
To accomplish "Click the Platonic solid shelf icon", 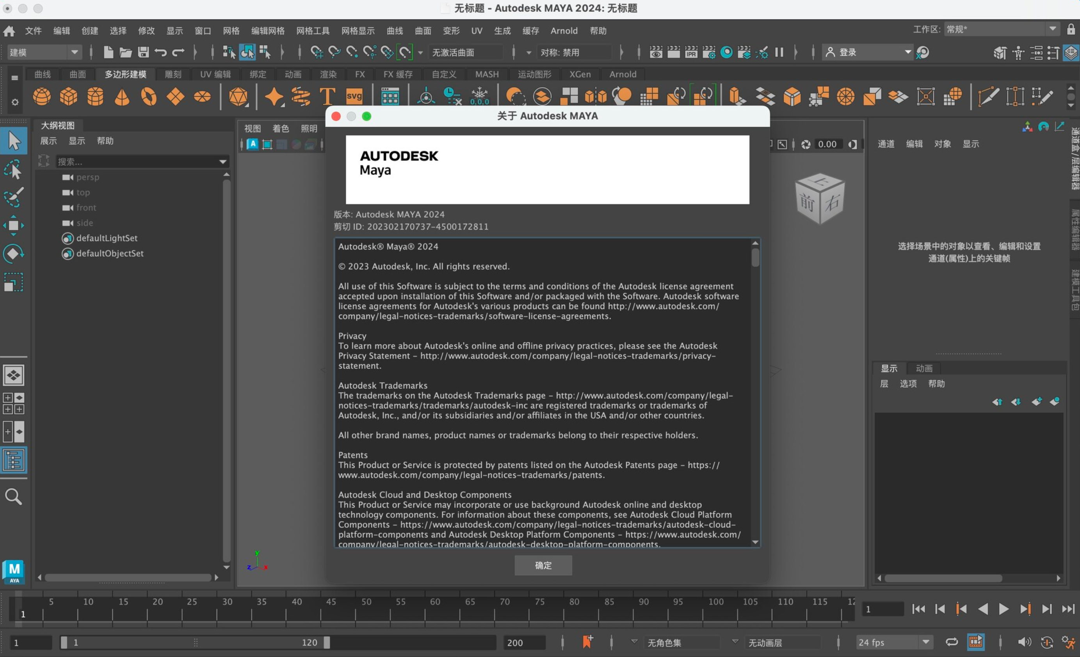I will 238,96.
